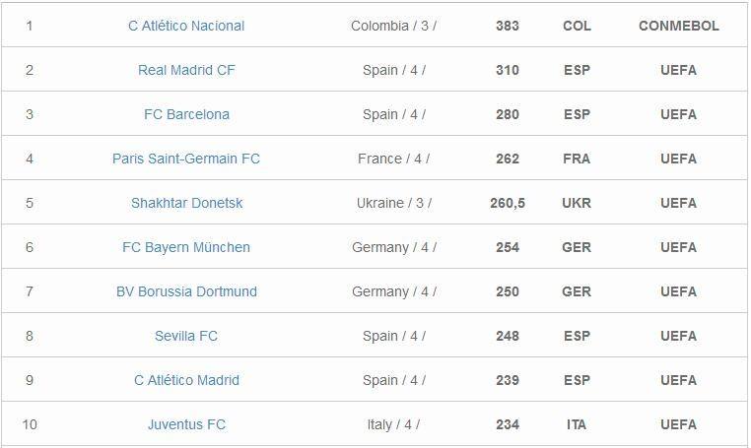Click the UKR country code
The width and height of the screenshot is (751, 448).
[x=577, y=203]
